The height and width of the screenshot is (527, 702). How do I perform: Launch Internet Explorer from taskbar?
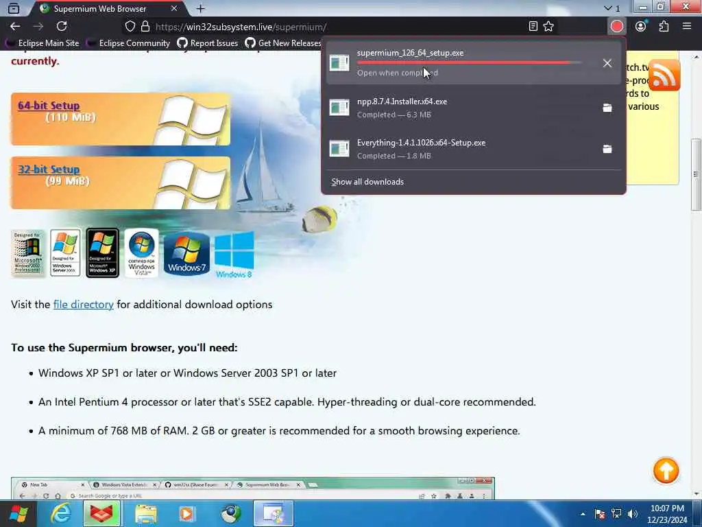[60, 513]
